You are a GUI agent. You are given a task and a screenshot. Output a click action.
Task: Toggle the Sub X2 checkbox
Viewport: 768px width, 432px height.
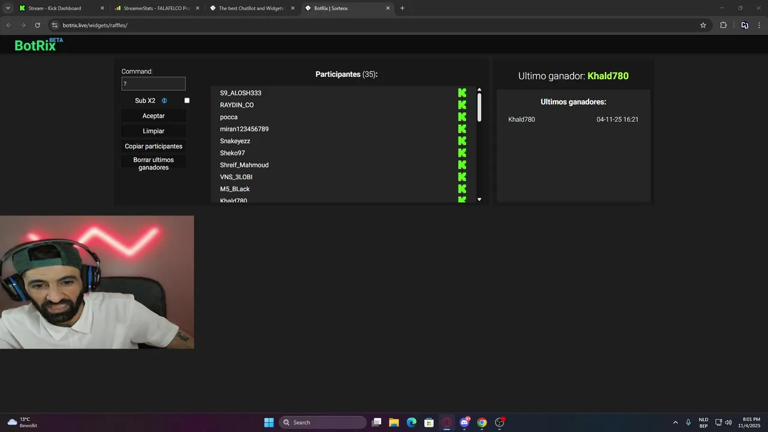[x=187, y=101]
